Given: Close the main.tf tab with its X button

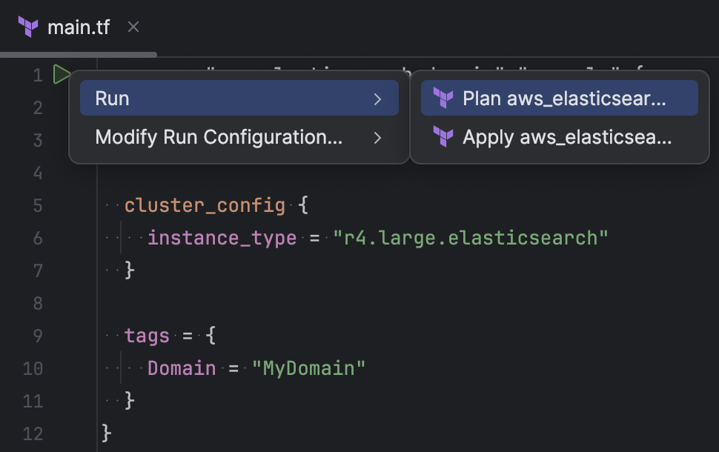Looking at the screenshot, I should (x=132, y=27).
